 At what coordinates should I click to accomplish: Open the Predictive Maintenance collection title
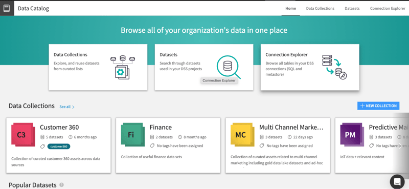click(x=389, y=128)
